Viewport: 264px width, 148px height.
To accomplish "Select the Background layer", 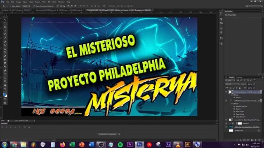I will pos(243,131).
